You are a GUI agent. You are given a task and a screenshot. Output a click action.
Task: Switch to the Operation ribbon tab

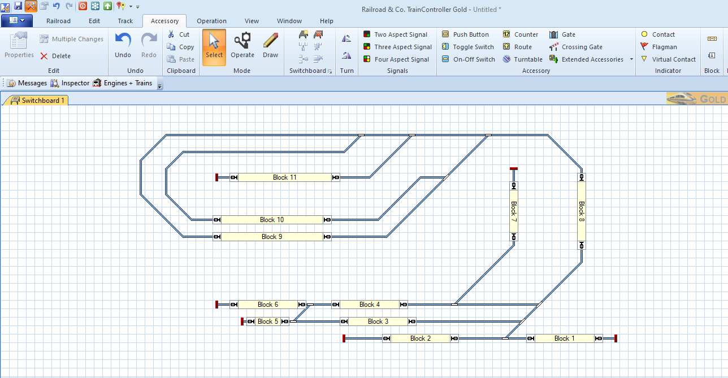211,21
